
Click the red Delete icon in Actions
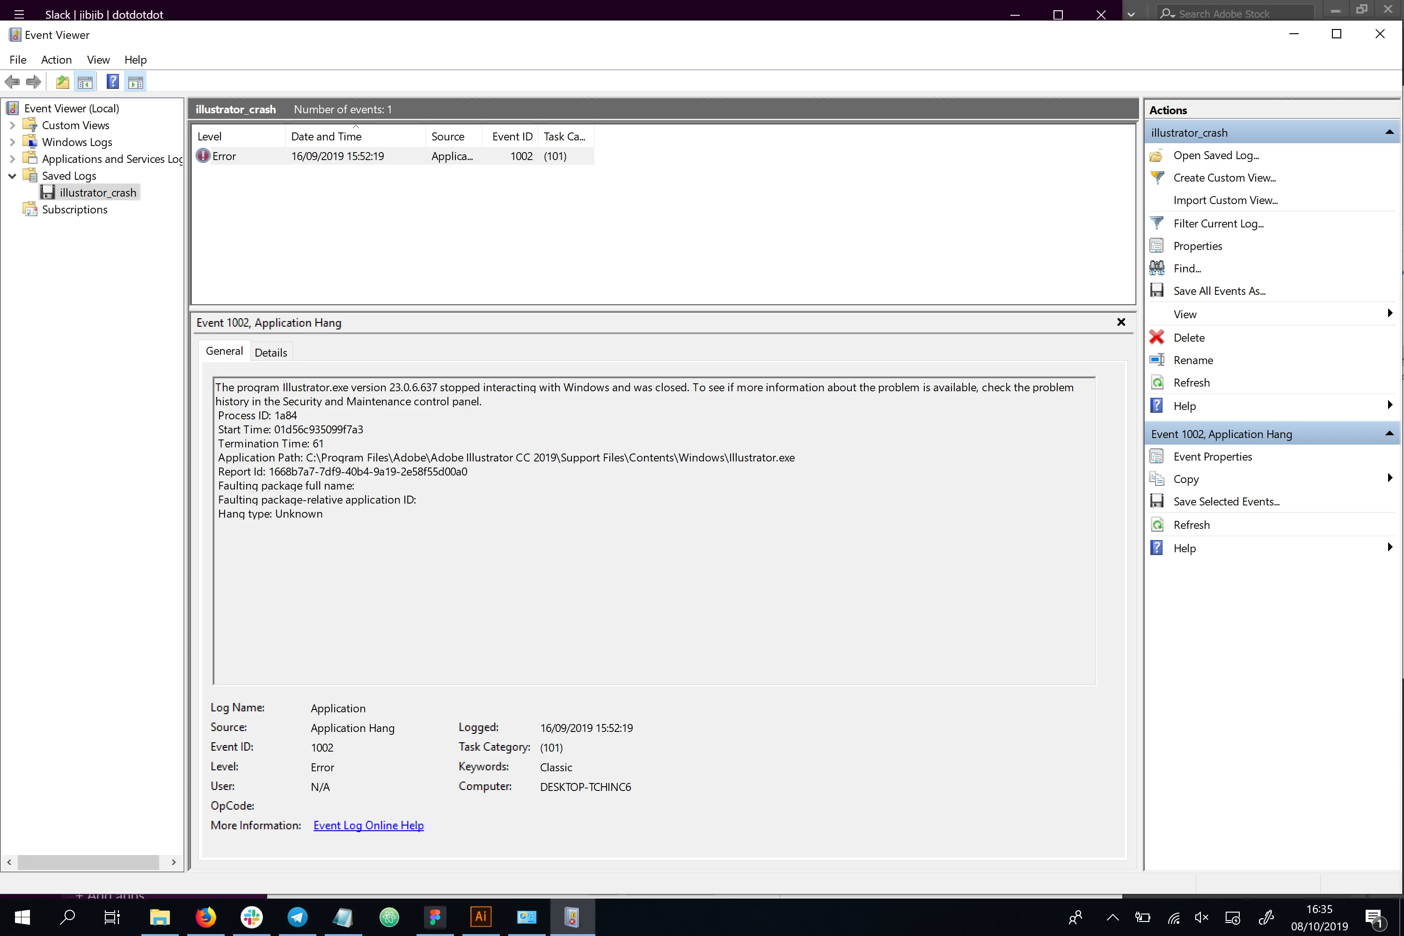[1157, 337]
